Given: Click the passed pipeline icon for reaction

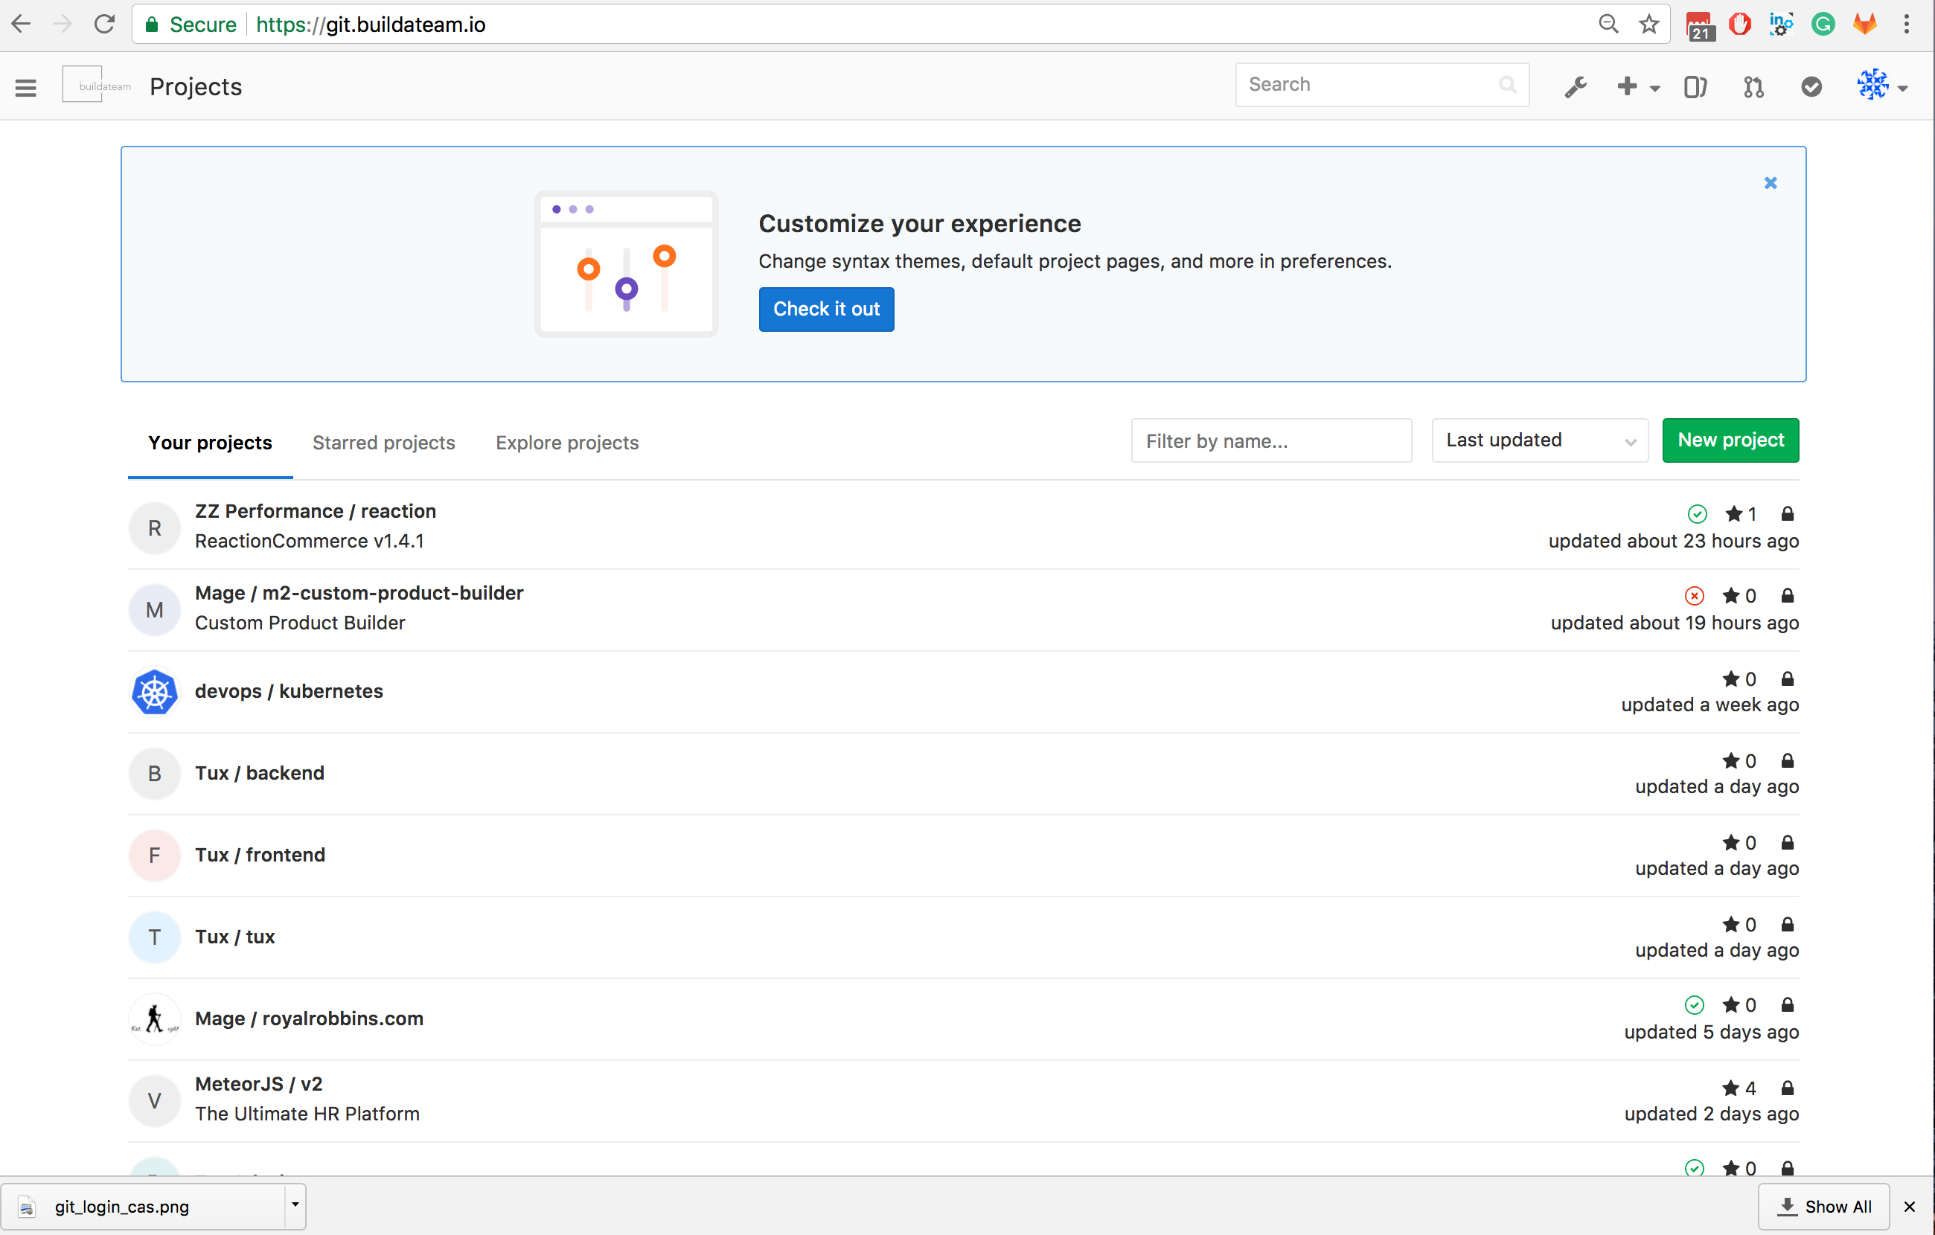Looking at the screenshot, I should [1697, 514].
